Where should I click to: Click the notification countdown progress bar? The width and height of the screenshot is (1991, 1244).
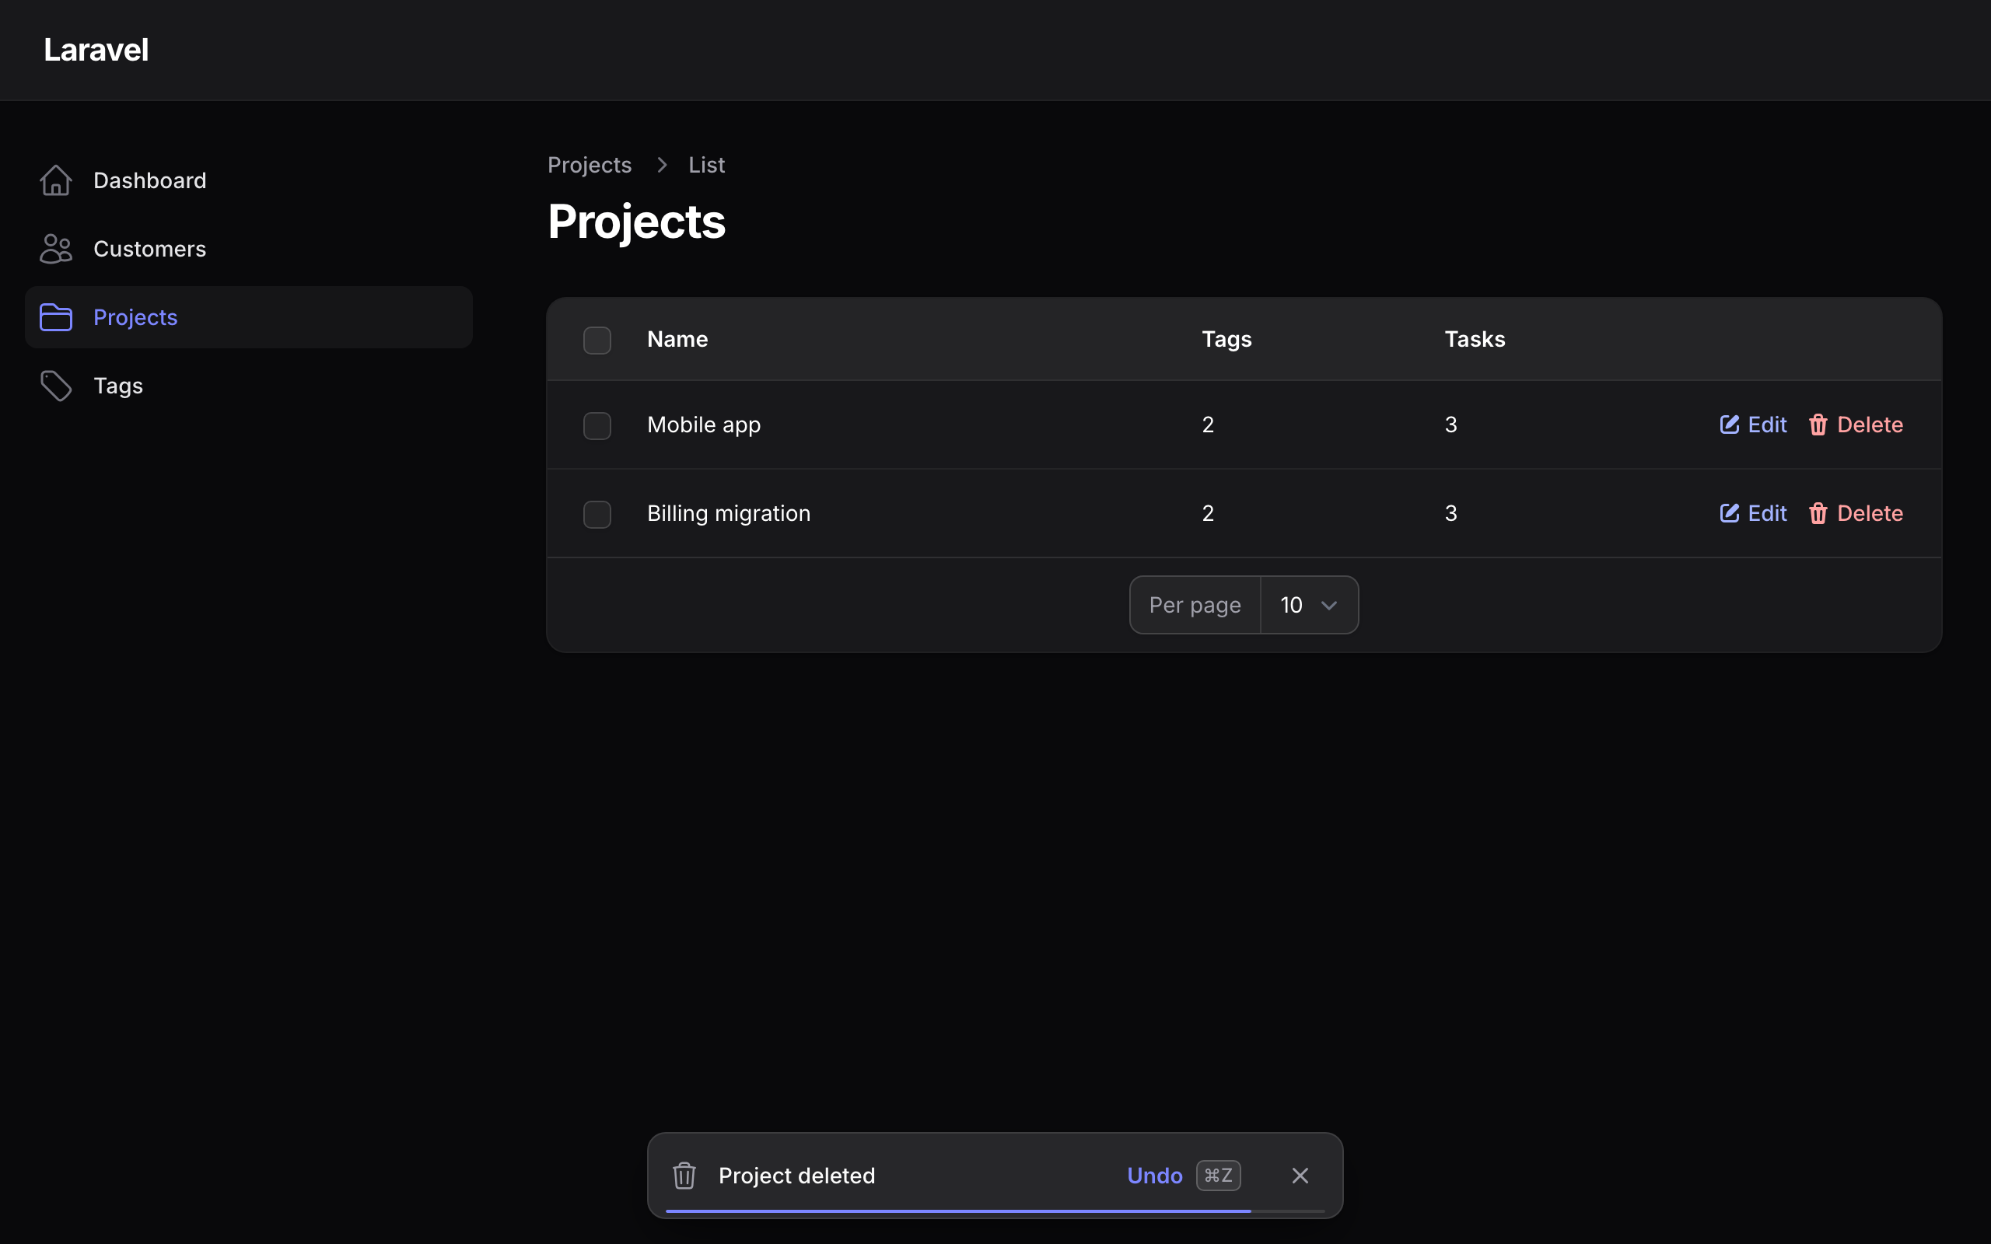pyautogui.click(x=995, y=1211)
